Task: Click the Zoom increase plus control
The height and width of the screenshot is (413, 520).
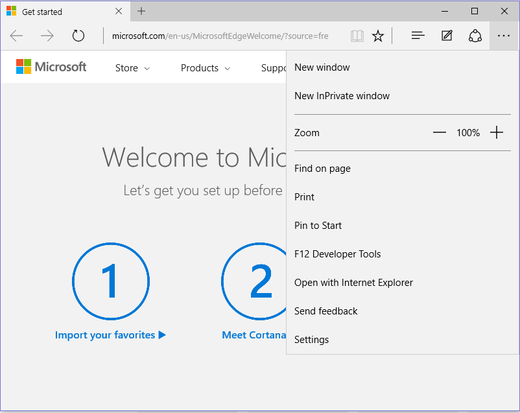Action: (x=497, y=132)
